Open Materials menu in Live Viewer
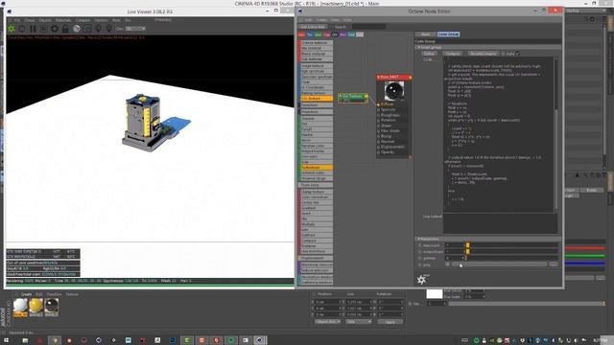 [x=63, y=20]
